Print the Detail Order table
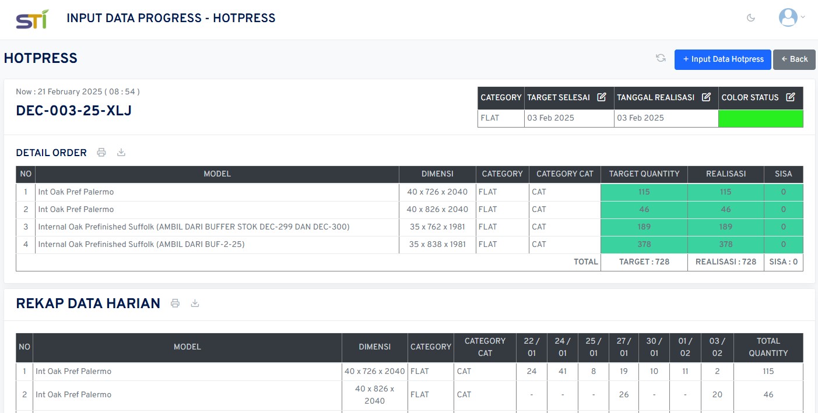The width and height of the screenshot is (818, 413). pos(101,153)
